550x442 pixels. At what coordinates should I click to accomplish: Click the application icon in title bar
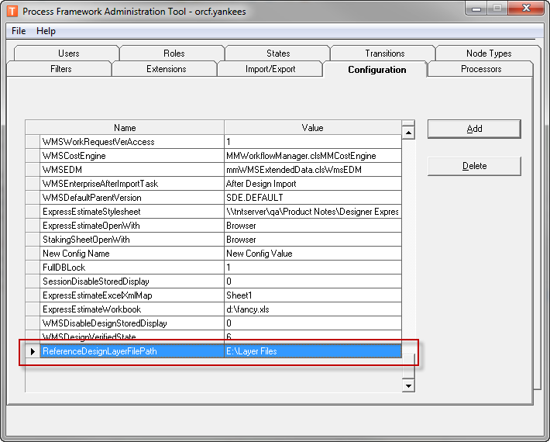coord(12,11)
